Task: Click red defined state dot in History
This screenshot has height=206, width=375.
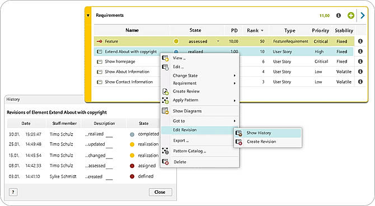Action: (x=132, y=176)
